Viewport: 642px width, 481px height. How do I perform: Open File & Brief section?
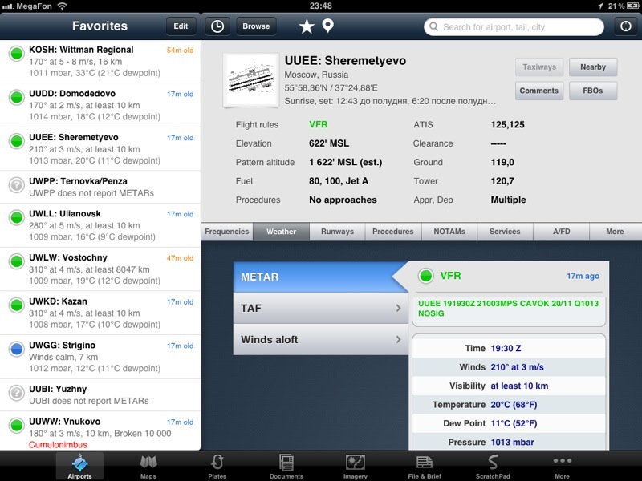[425, 466]
